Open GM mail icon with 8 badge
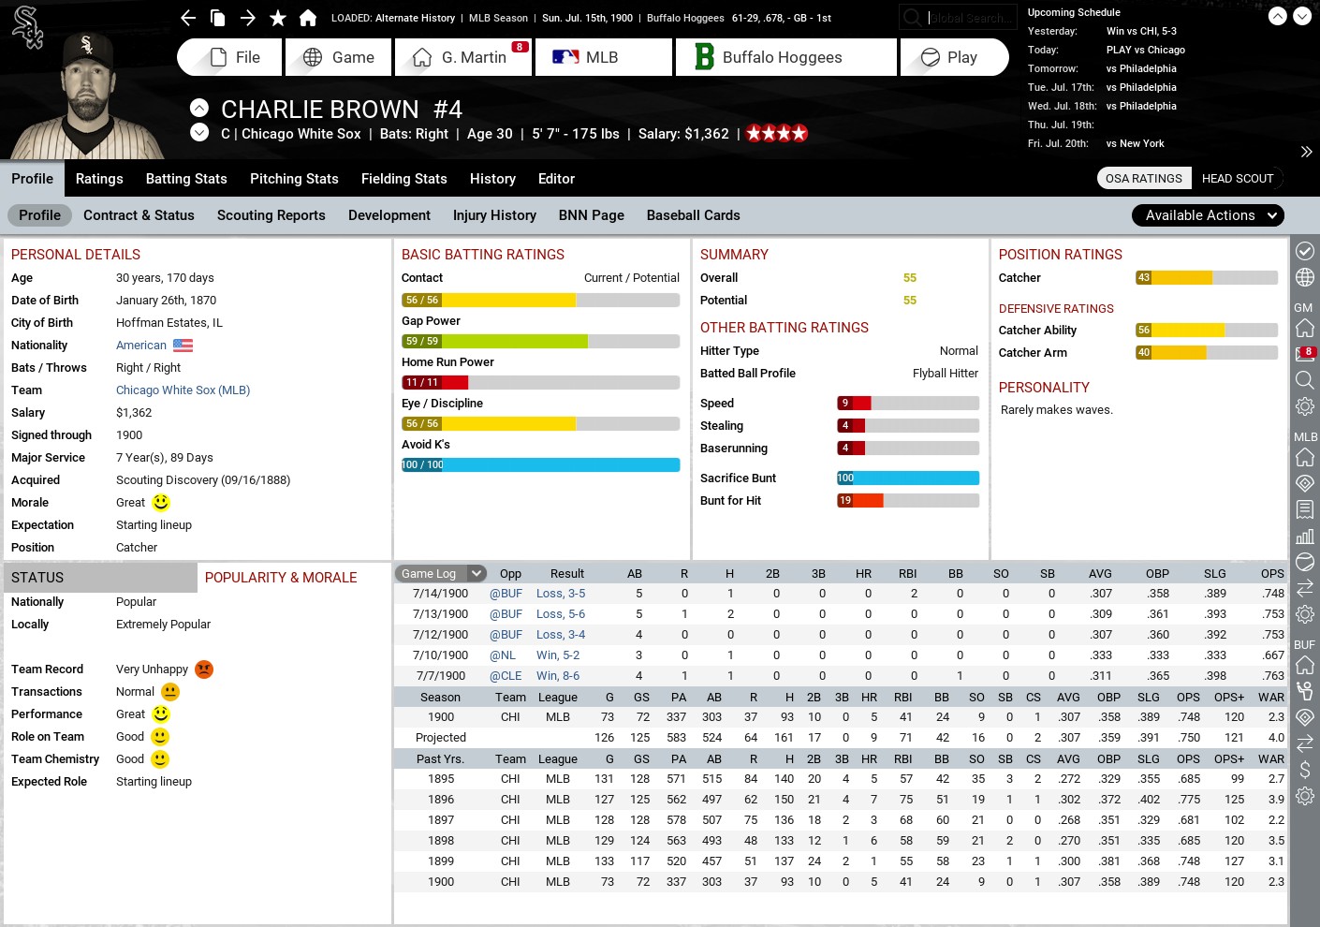Screen dimensions: 1320x927 pos(1305,354)
